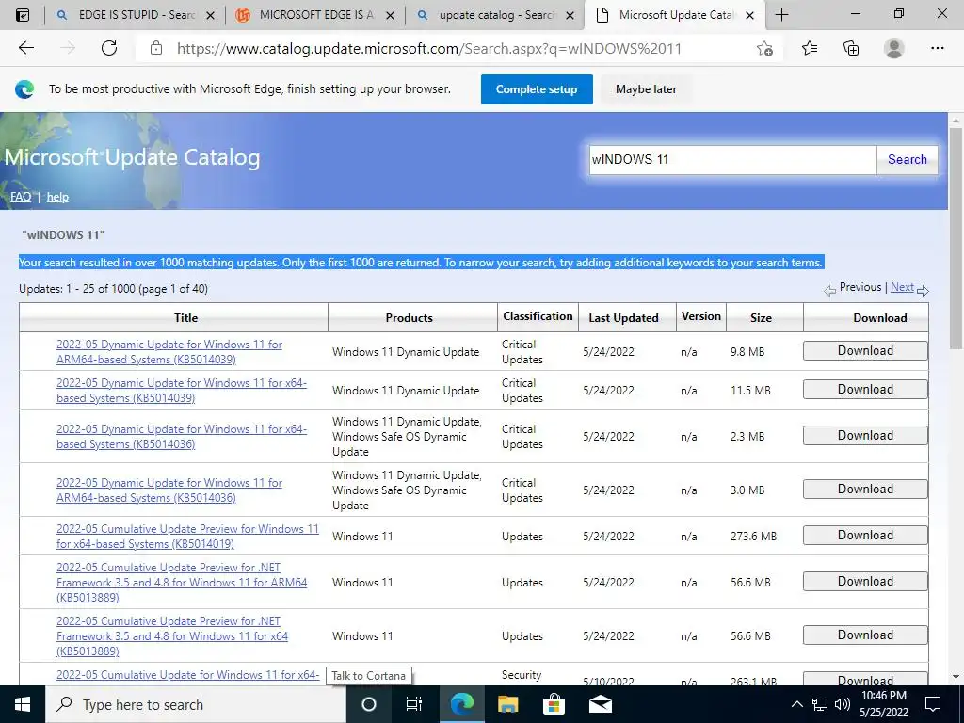Click the site lock icon in address bar
The width and height of the screenshot is (964, 723).
(156, 48)
